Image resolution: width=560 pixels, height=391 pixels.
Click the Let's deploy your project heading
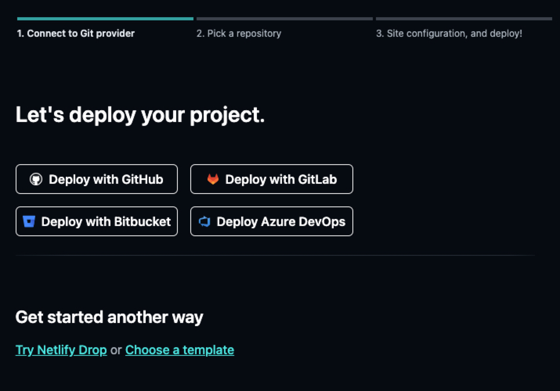click(140, 114)
